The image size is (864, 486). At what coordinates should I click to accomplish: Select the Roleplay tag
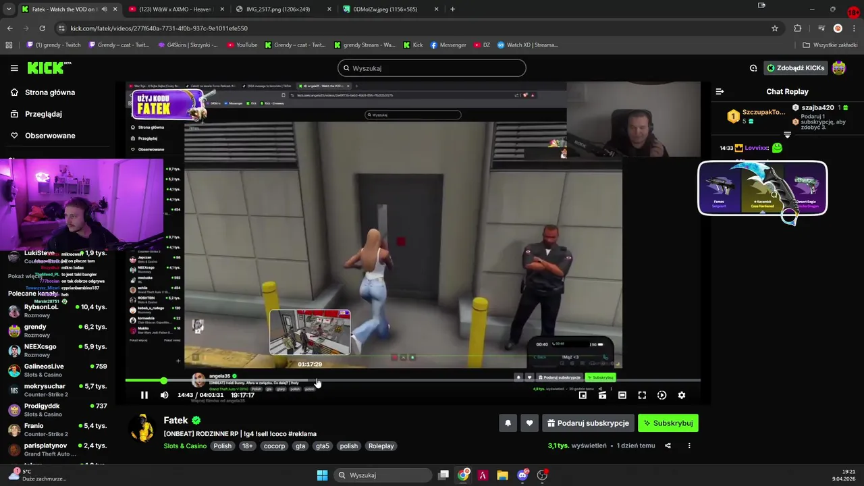tap(381, 446)
